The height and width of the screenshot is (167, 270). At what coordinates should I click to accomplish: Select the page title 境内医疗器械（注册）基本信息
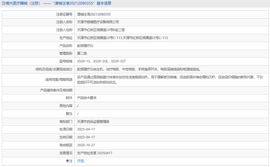point(58,3)
